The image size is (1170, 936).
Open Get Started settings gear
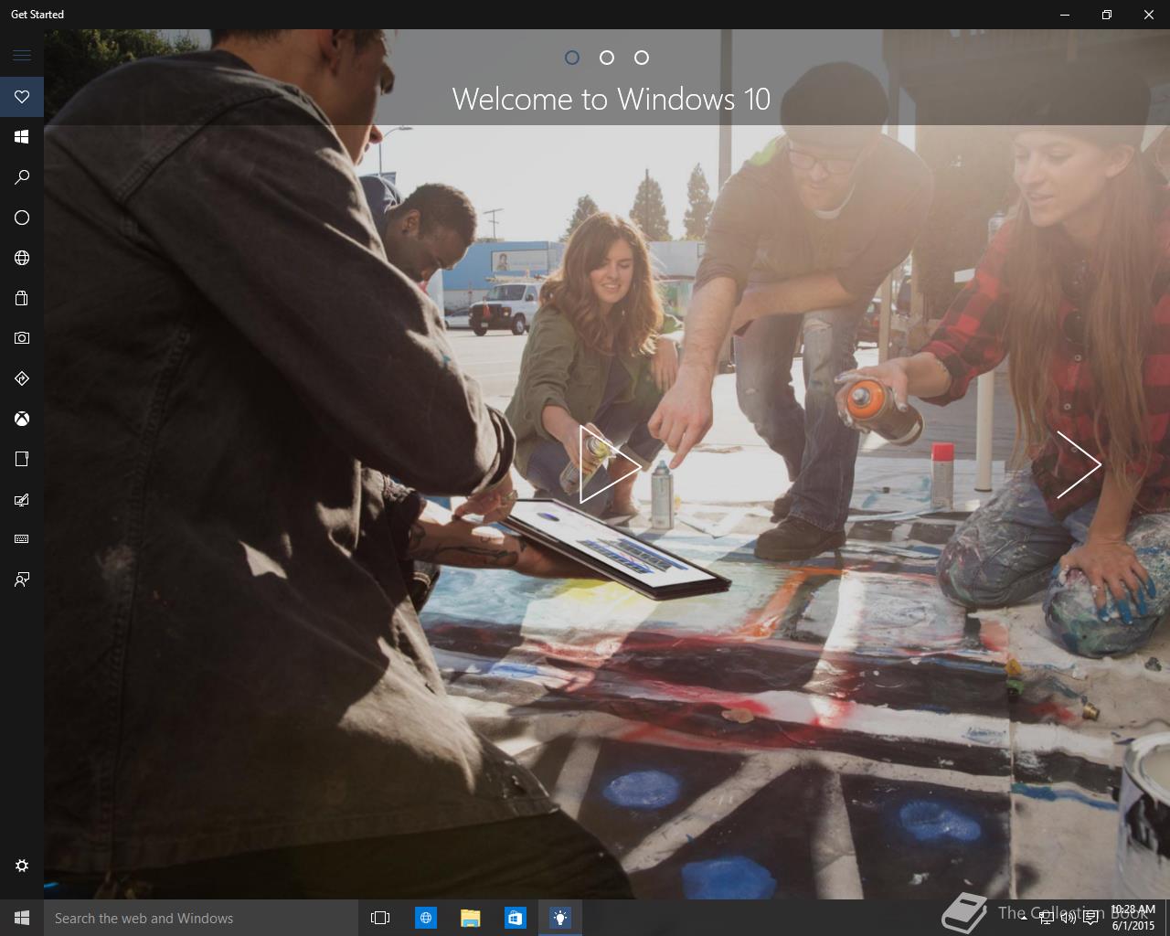[22, 866]
